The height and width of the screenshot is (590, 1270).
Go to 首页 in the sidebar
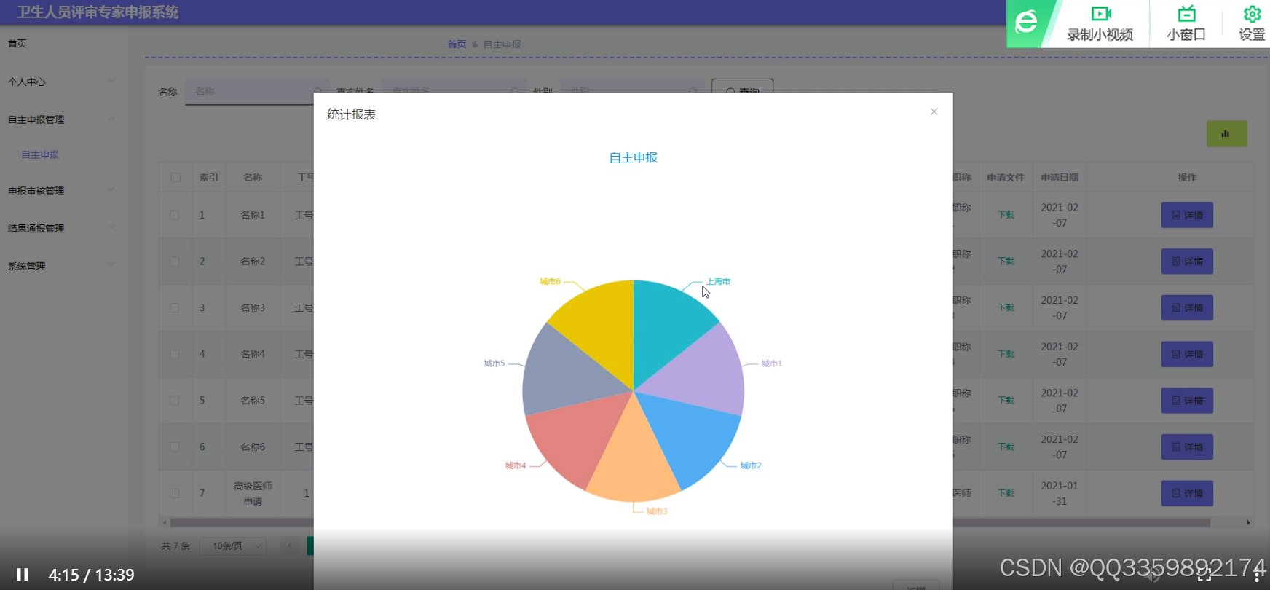point(17,44)
